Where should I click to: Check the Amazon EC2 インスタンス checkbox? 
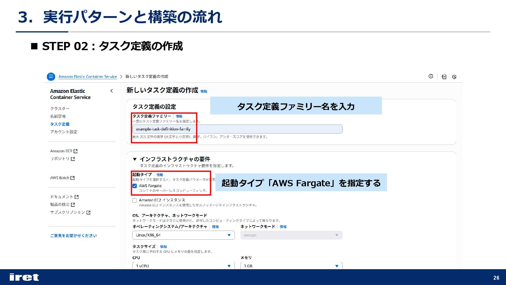pos(135,200)
